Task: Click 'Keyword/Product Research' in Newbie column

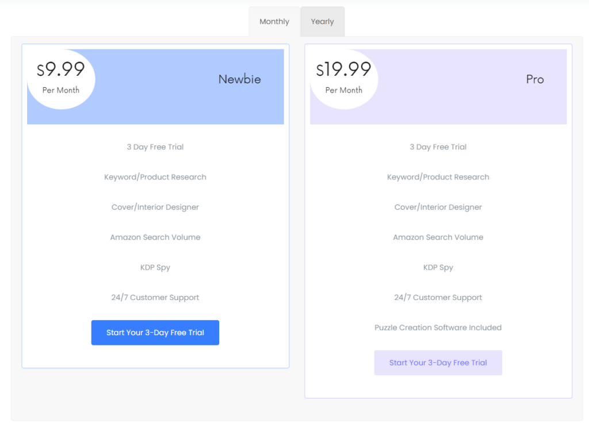Action: click(155, 177)
